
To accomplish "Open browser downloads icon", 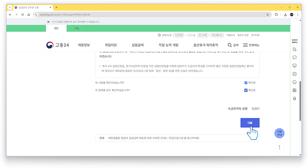I will (285, 15).
